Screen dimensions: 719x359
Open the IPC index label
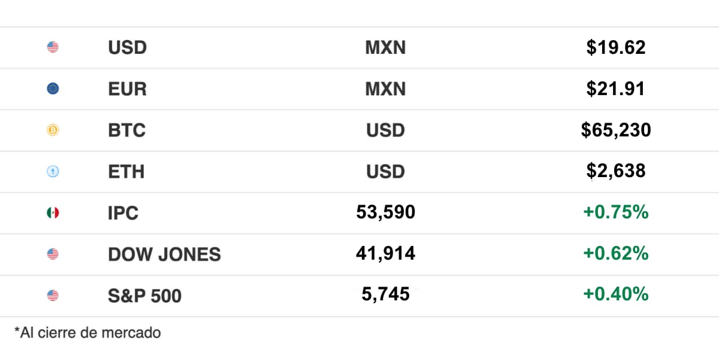click(123, 213)
